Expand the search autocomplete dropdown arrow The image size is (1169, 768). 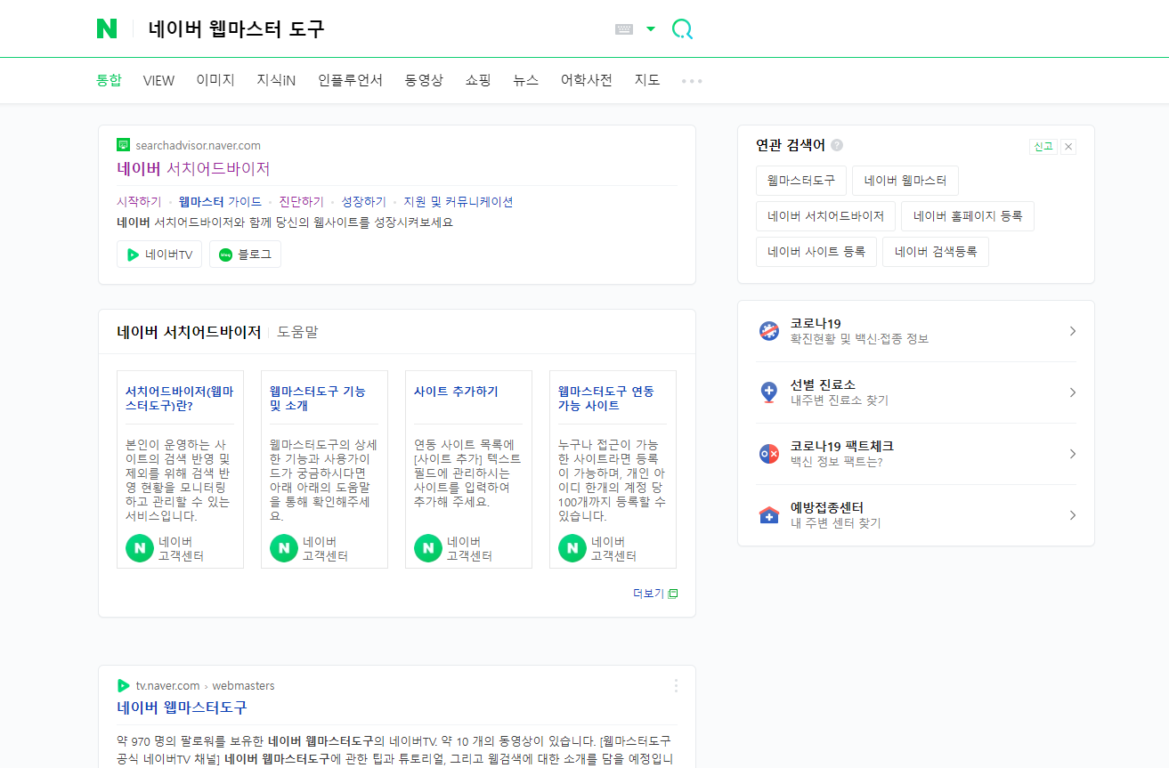tap(651, 29)
